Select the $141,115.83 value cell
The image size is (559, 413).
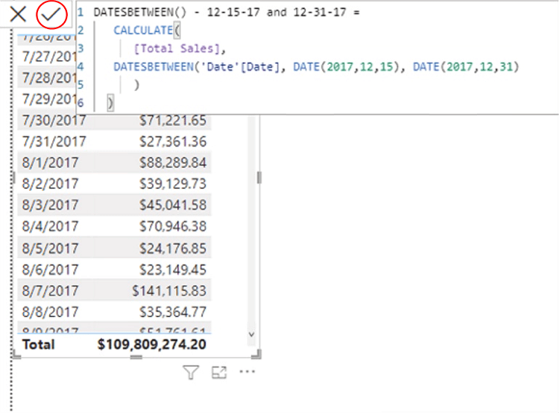169,291
